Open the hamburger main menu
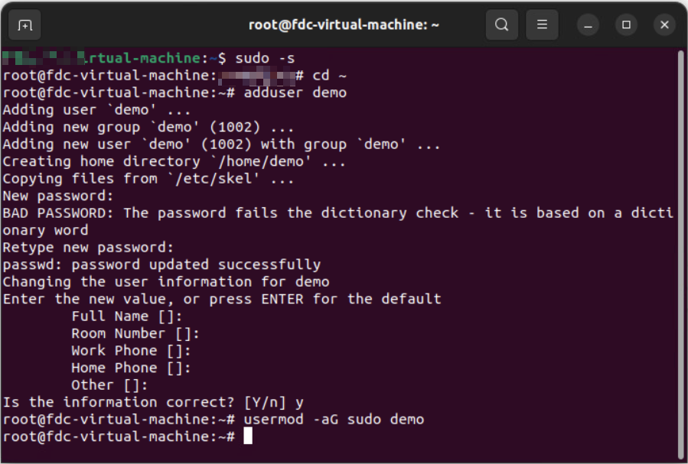Viewport: 688px width, 464px height. point(542,25)
